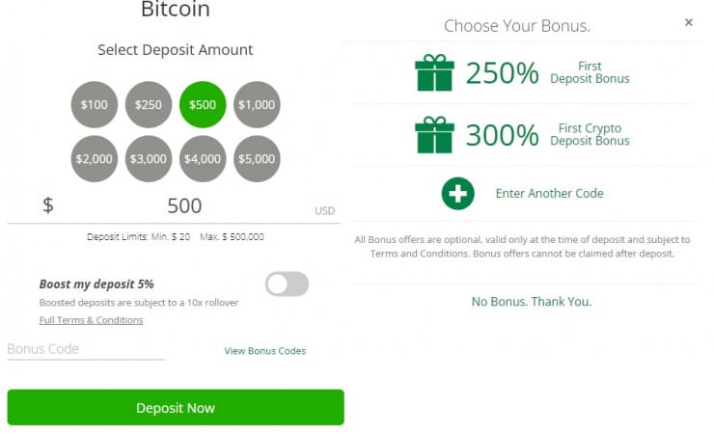Select the $5,000 deposit amount

click(x=257, y=159)
